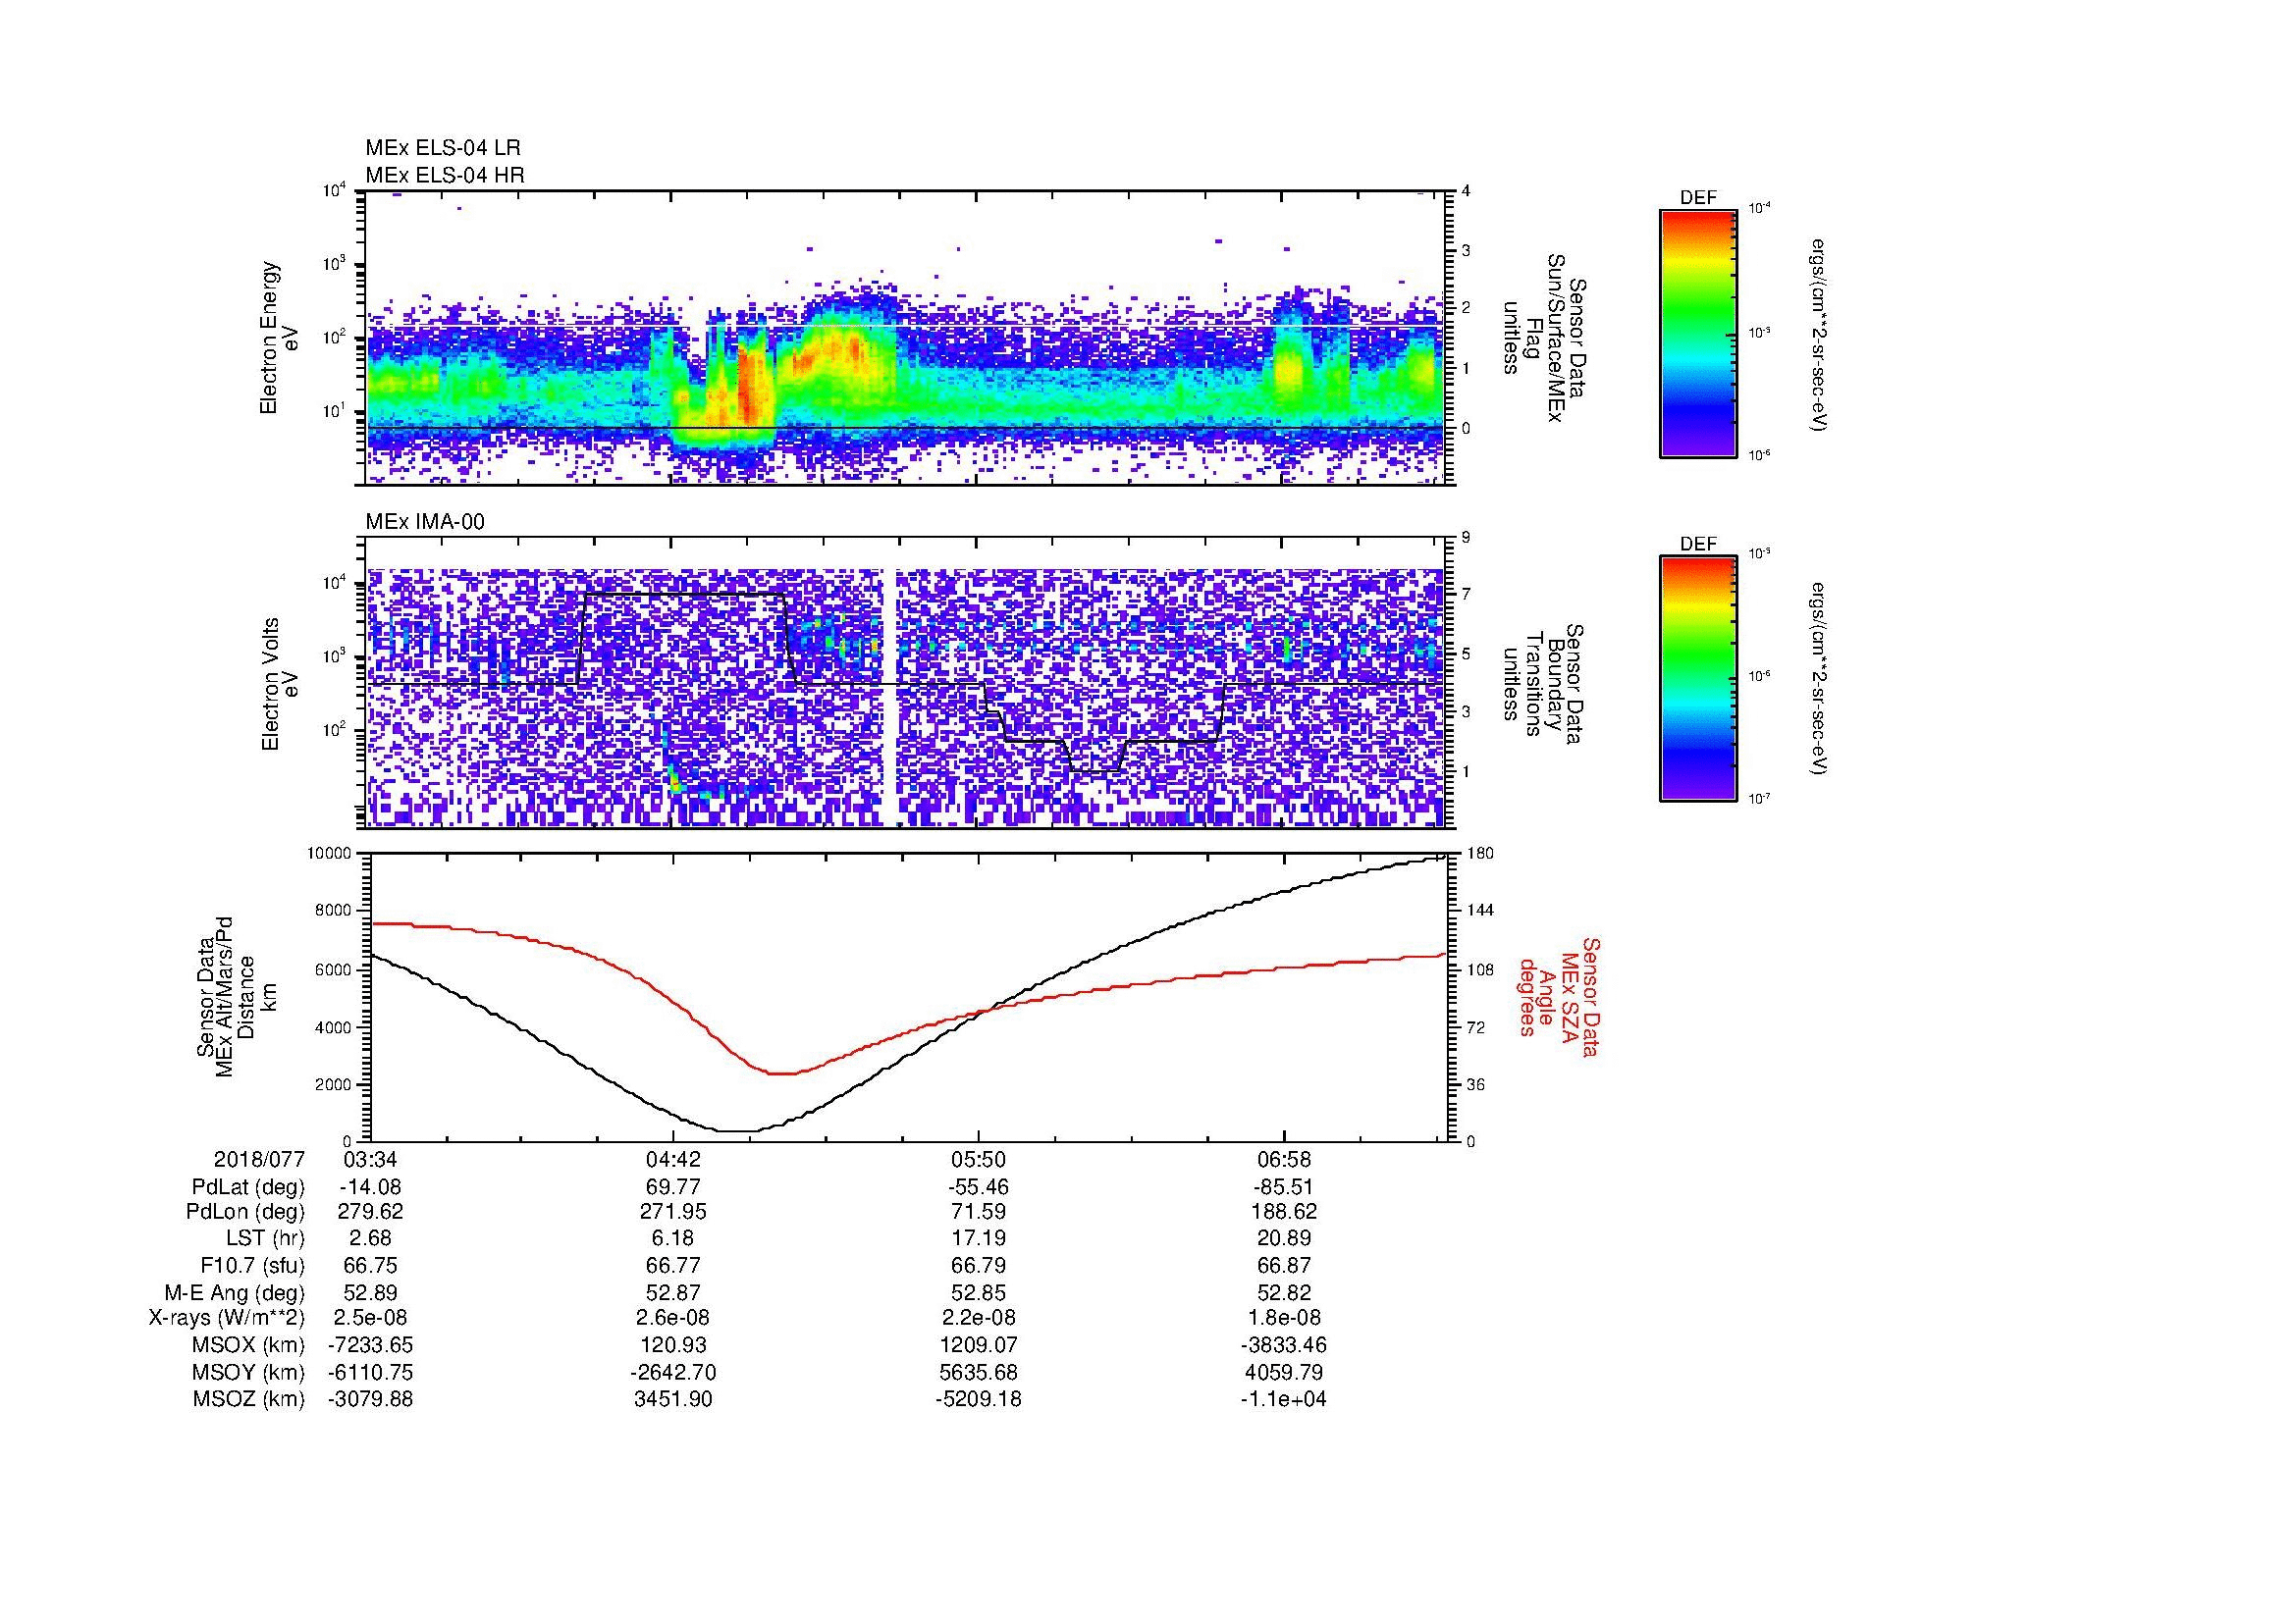The height and width of the screenshot is (1622, 2296).
Task: Click the PdLon value '71.59'
Action: click(979, 1212)
